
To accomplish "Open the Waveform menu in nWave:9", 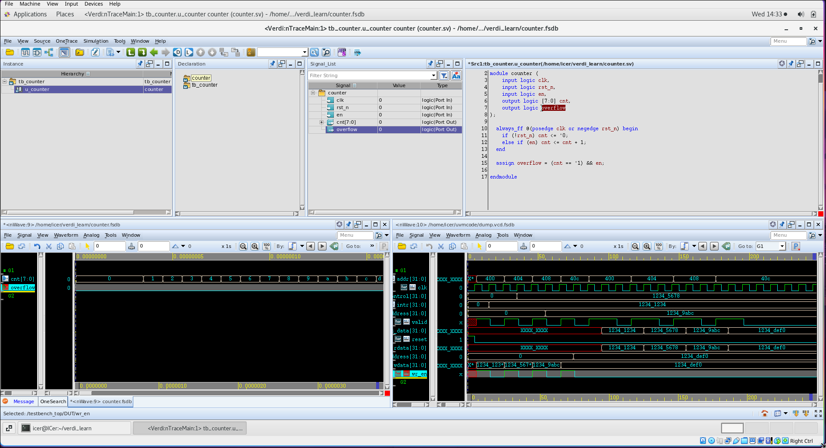I will (x=66, y=235).
